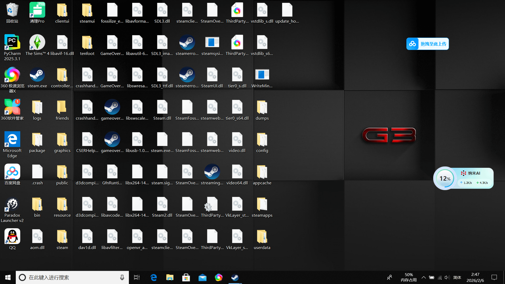This screenshot has height=284, width=505.
Task: Open Task View on the taskbar
Action: pos(137,277)
